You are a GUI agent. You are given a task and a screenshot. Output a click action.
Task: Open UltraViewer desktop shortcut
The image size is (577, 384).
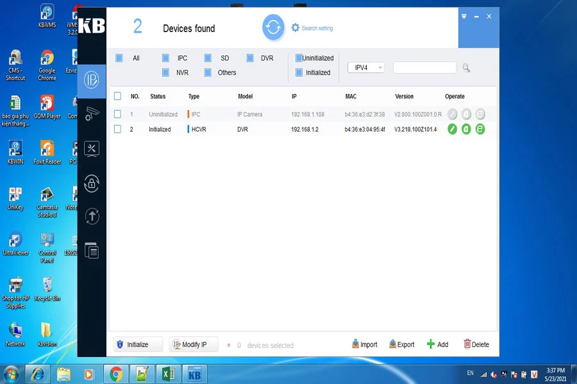point(15,244)
